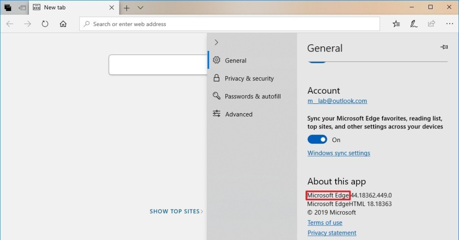
Task: Click the Account heading
Action: pyautogui.click(x=324, y=90)
